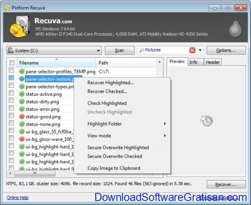Click the Recuva hard hat logo icon
Viewport: 251px width, 205px height.
(19, 28)
